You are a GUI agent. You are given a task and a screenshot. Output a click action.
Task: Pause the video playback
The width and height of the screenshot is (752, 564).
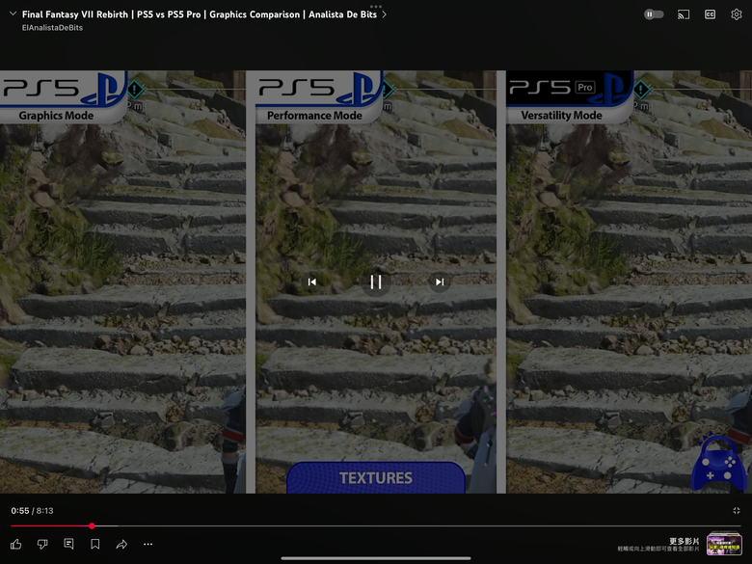click(376, 282)
